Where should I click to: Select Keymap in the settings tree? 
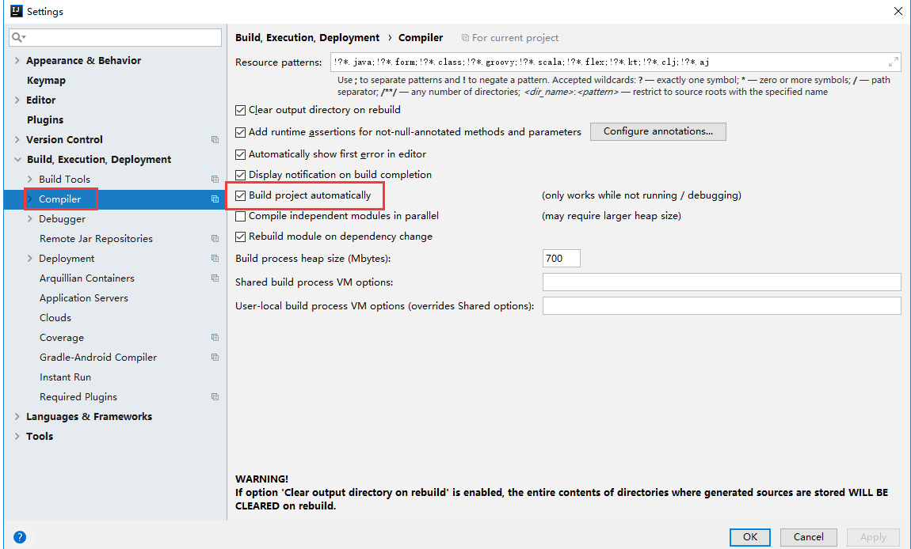click(x=46, y=81)
